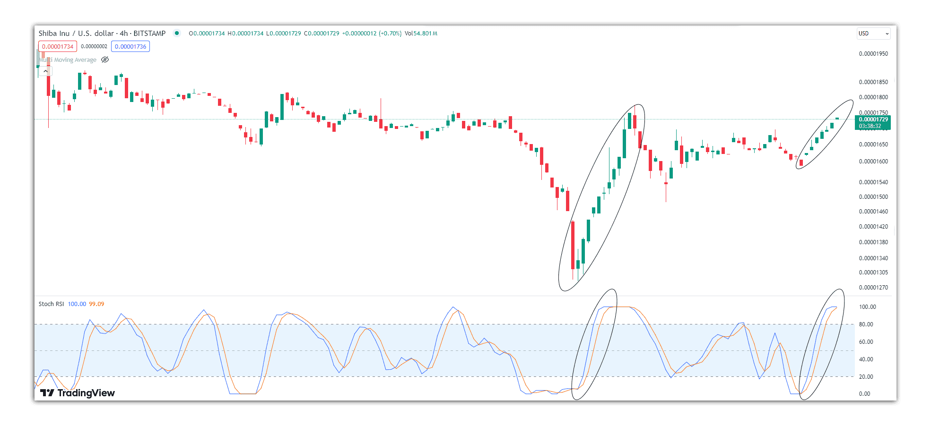Click the red sell price 0.00001734 button

pos(58,46)
